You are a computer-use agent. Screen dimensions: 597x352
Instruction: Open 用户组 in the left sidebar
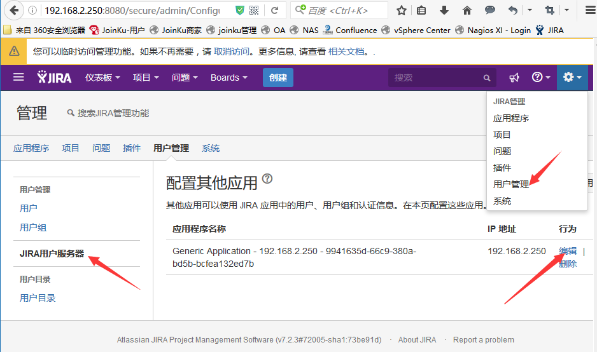coord(33,227)
